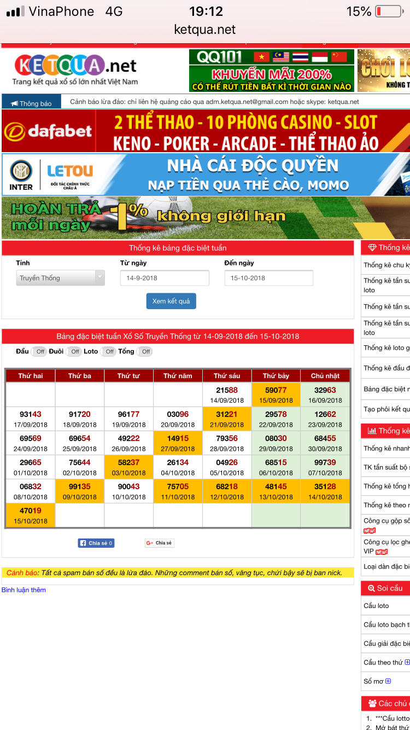Screen dimensions: 410x730
Task: Click the Thứ năm column header
Action: [178, 376]
